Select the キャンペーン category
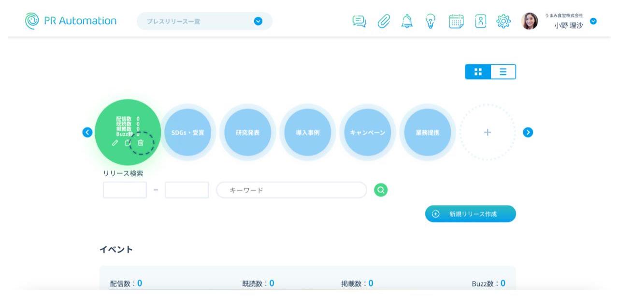 pos(368,132)
